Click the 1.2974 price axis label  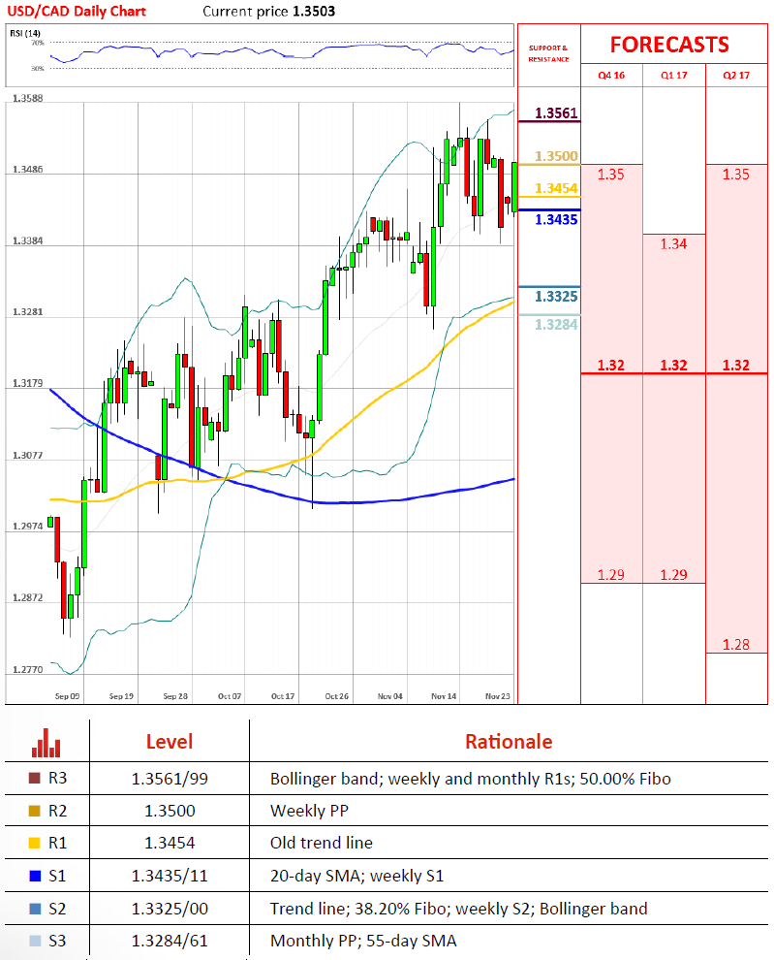[27, 527]
